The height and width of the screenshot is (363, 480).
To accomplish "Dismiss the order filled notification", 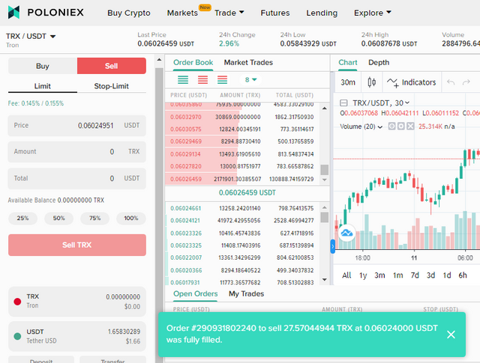I will point(451,335).
